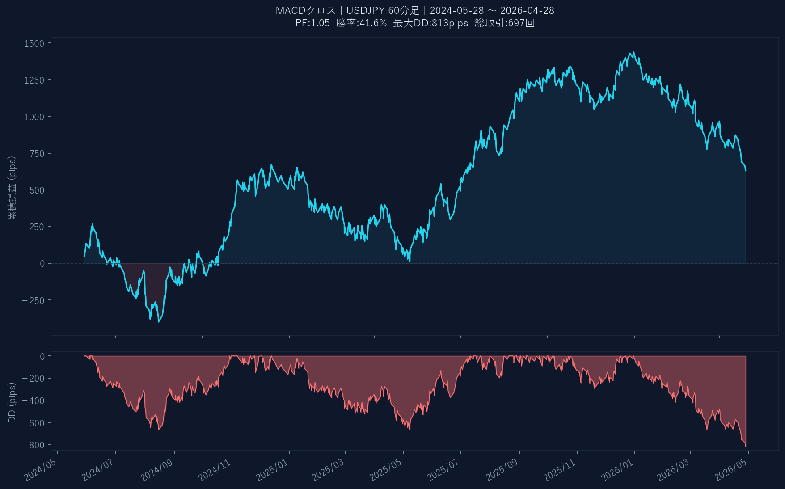Click the 勝率:41.6% text in subtitle

point(361,23)
